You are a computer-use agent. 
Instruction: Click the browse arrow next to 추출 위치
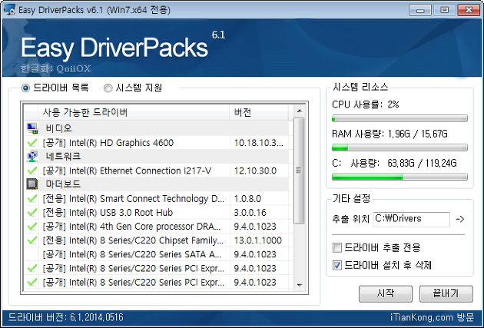point(460,220)
